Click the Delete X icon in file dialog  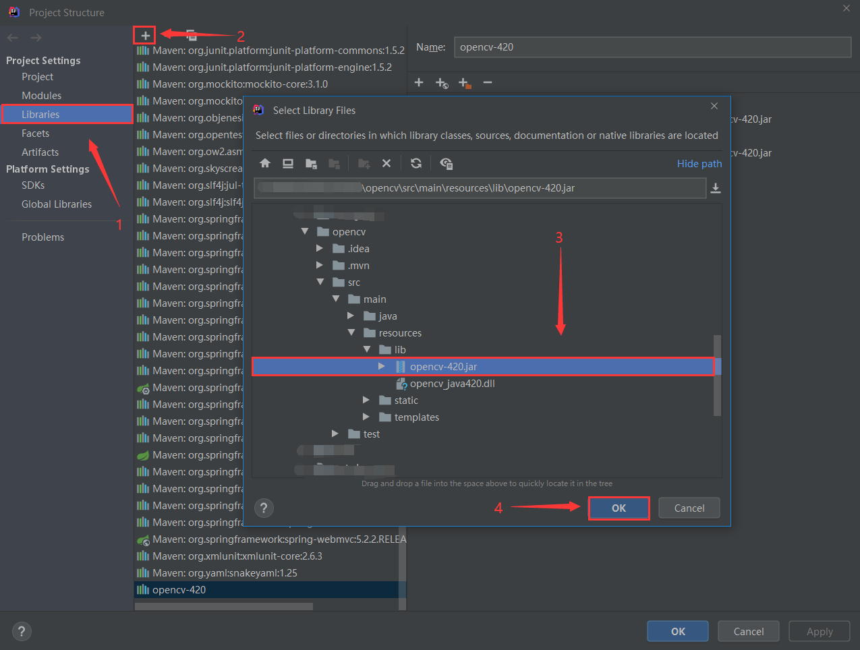point(386,163)
